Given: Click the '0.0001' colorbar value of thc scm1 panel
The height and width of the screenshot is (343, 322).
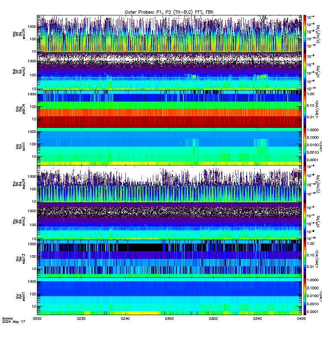Looking at the screenshot, I should pyautogui.click(x=313, y=312).
